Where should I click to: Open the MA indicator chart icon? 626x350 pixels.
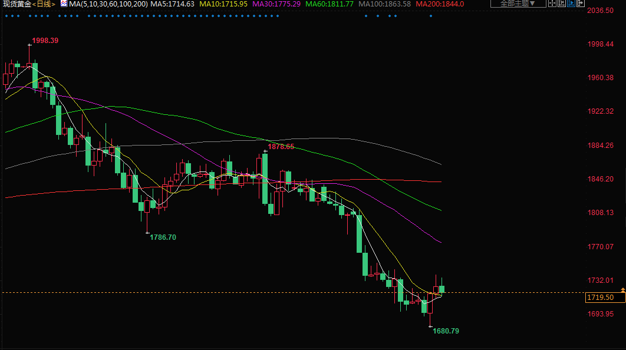64,4
